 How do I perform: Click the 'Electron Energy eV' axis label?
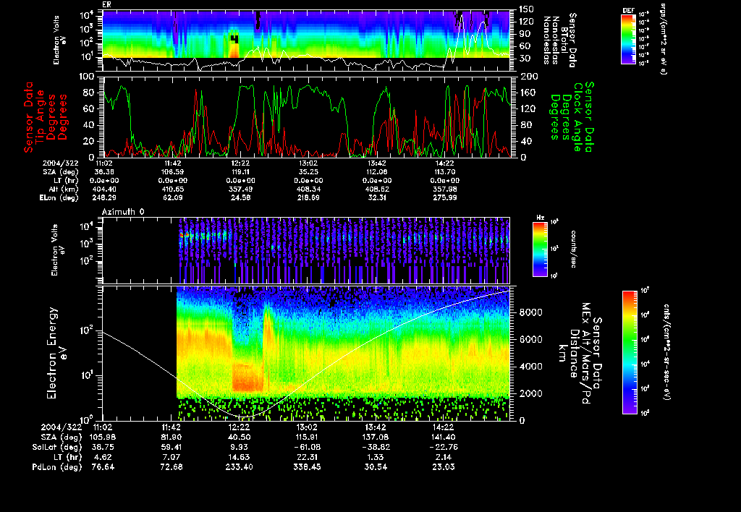[x=56, y=354]
